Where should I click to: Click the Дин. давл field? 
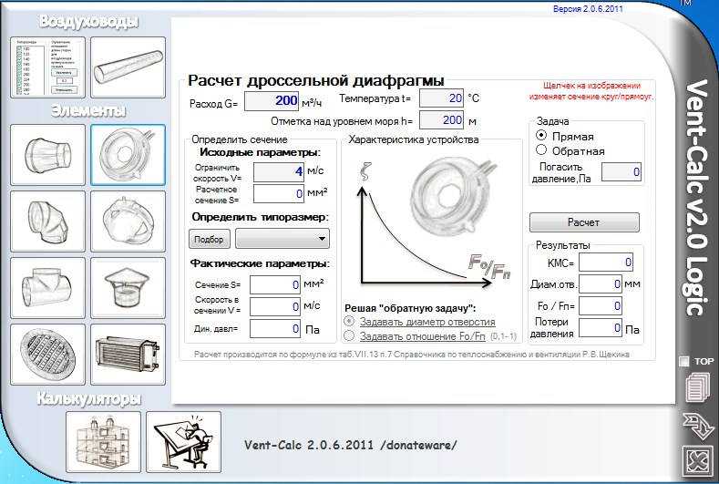coord(275,328)
